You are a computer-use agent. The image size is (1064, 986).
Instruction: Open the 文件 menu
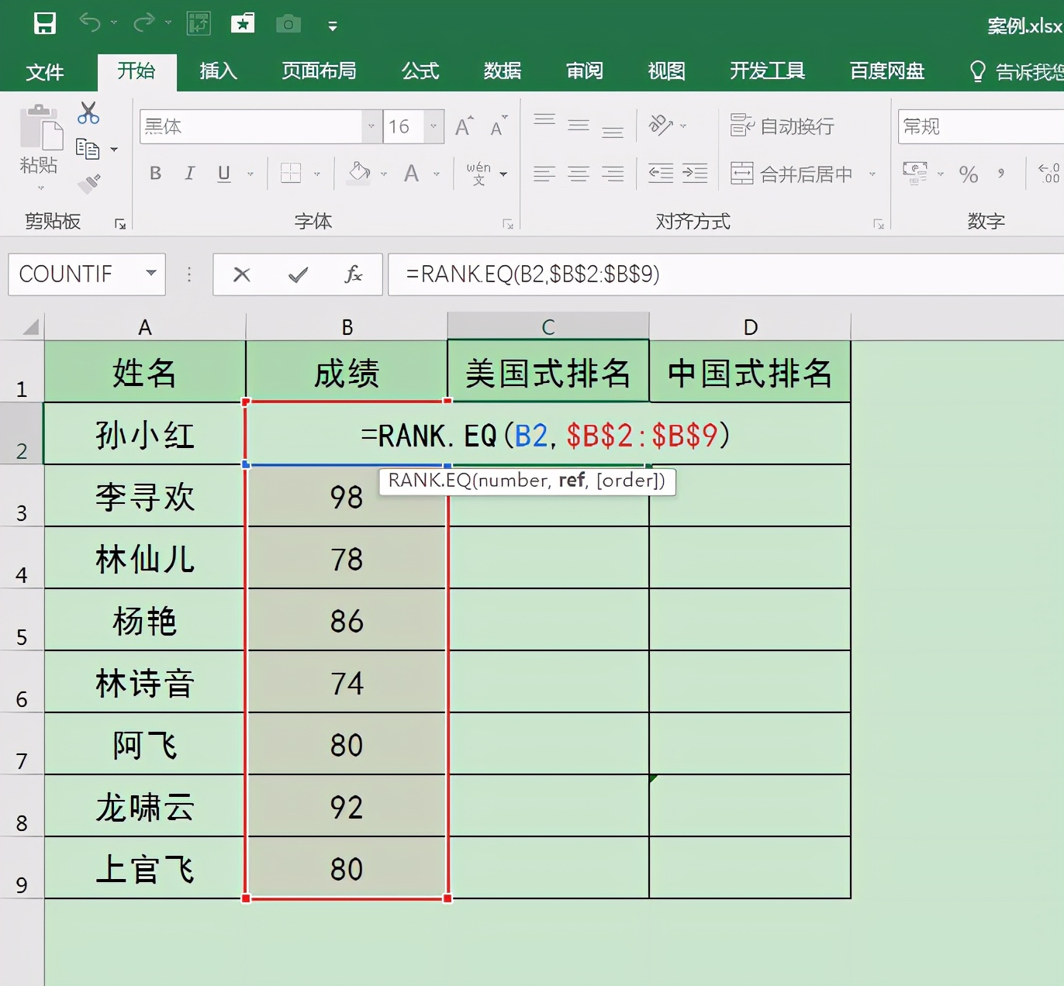[x=45, y=72]
